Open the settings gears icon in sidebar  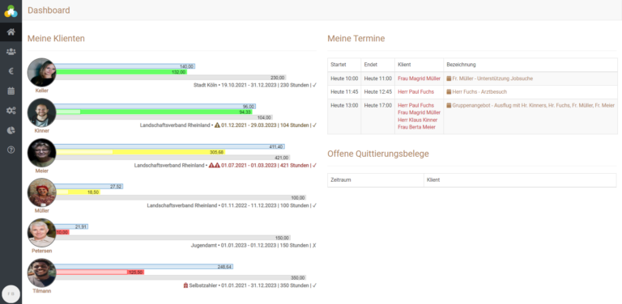(11, 111)
